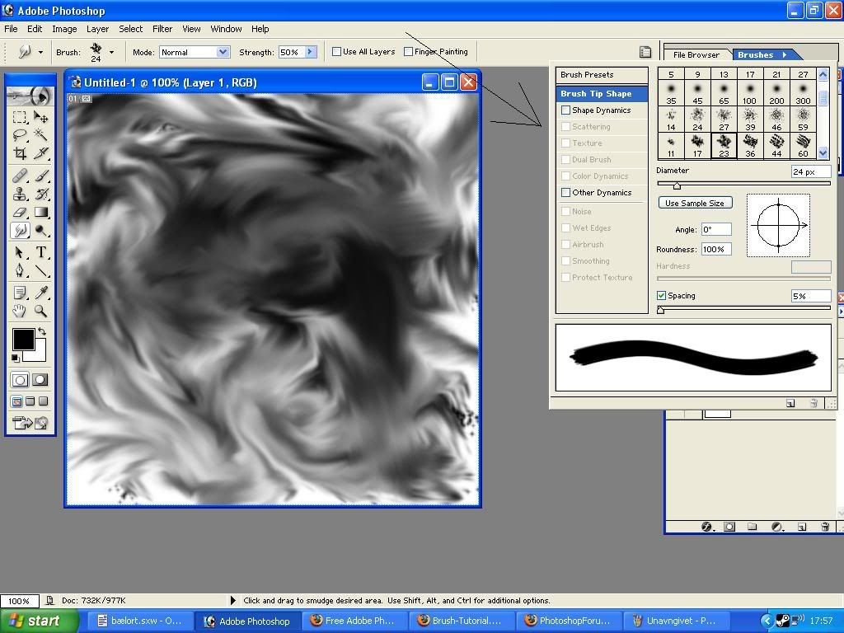Open the Strength slider popup arrow
Viewport: 844px width, 633px height.
coord(311,52)
